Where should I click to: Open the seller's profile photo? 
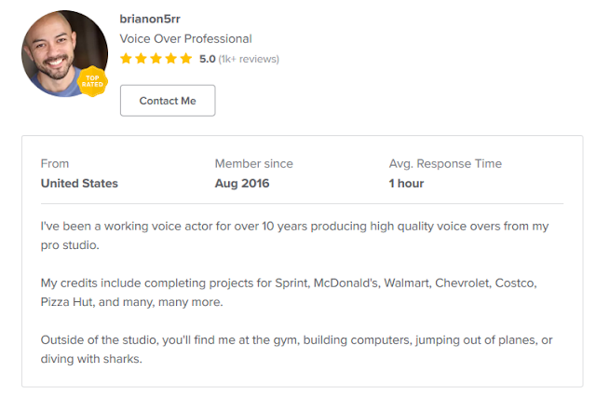point(61,53)
